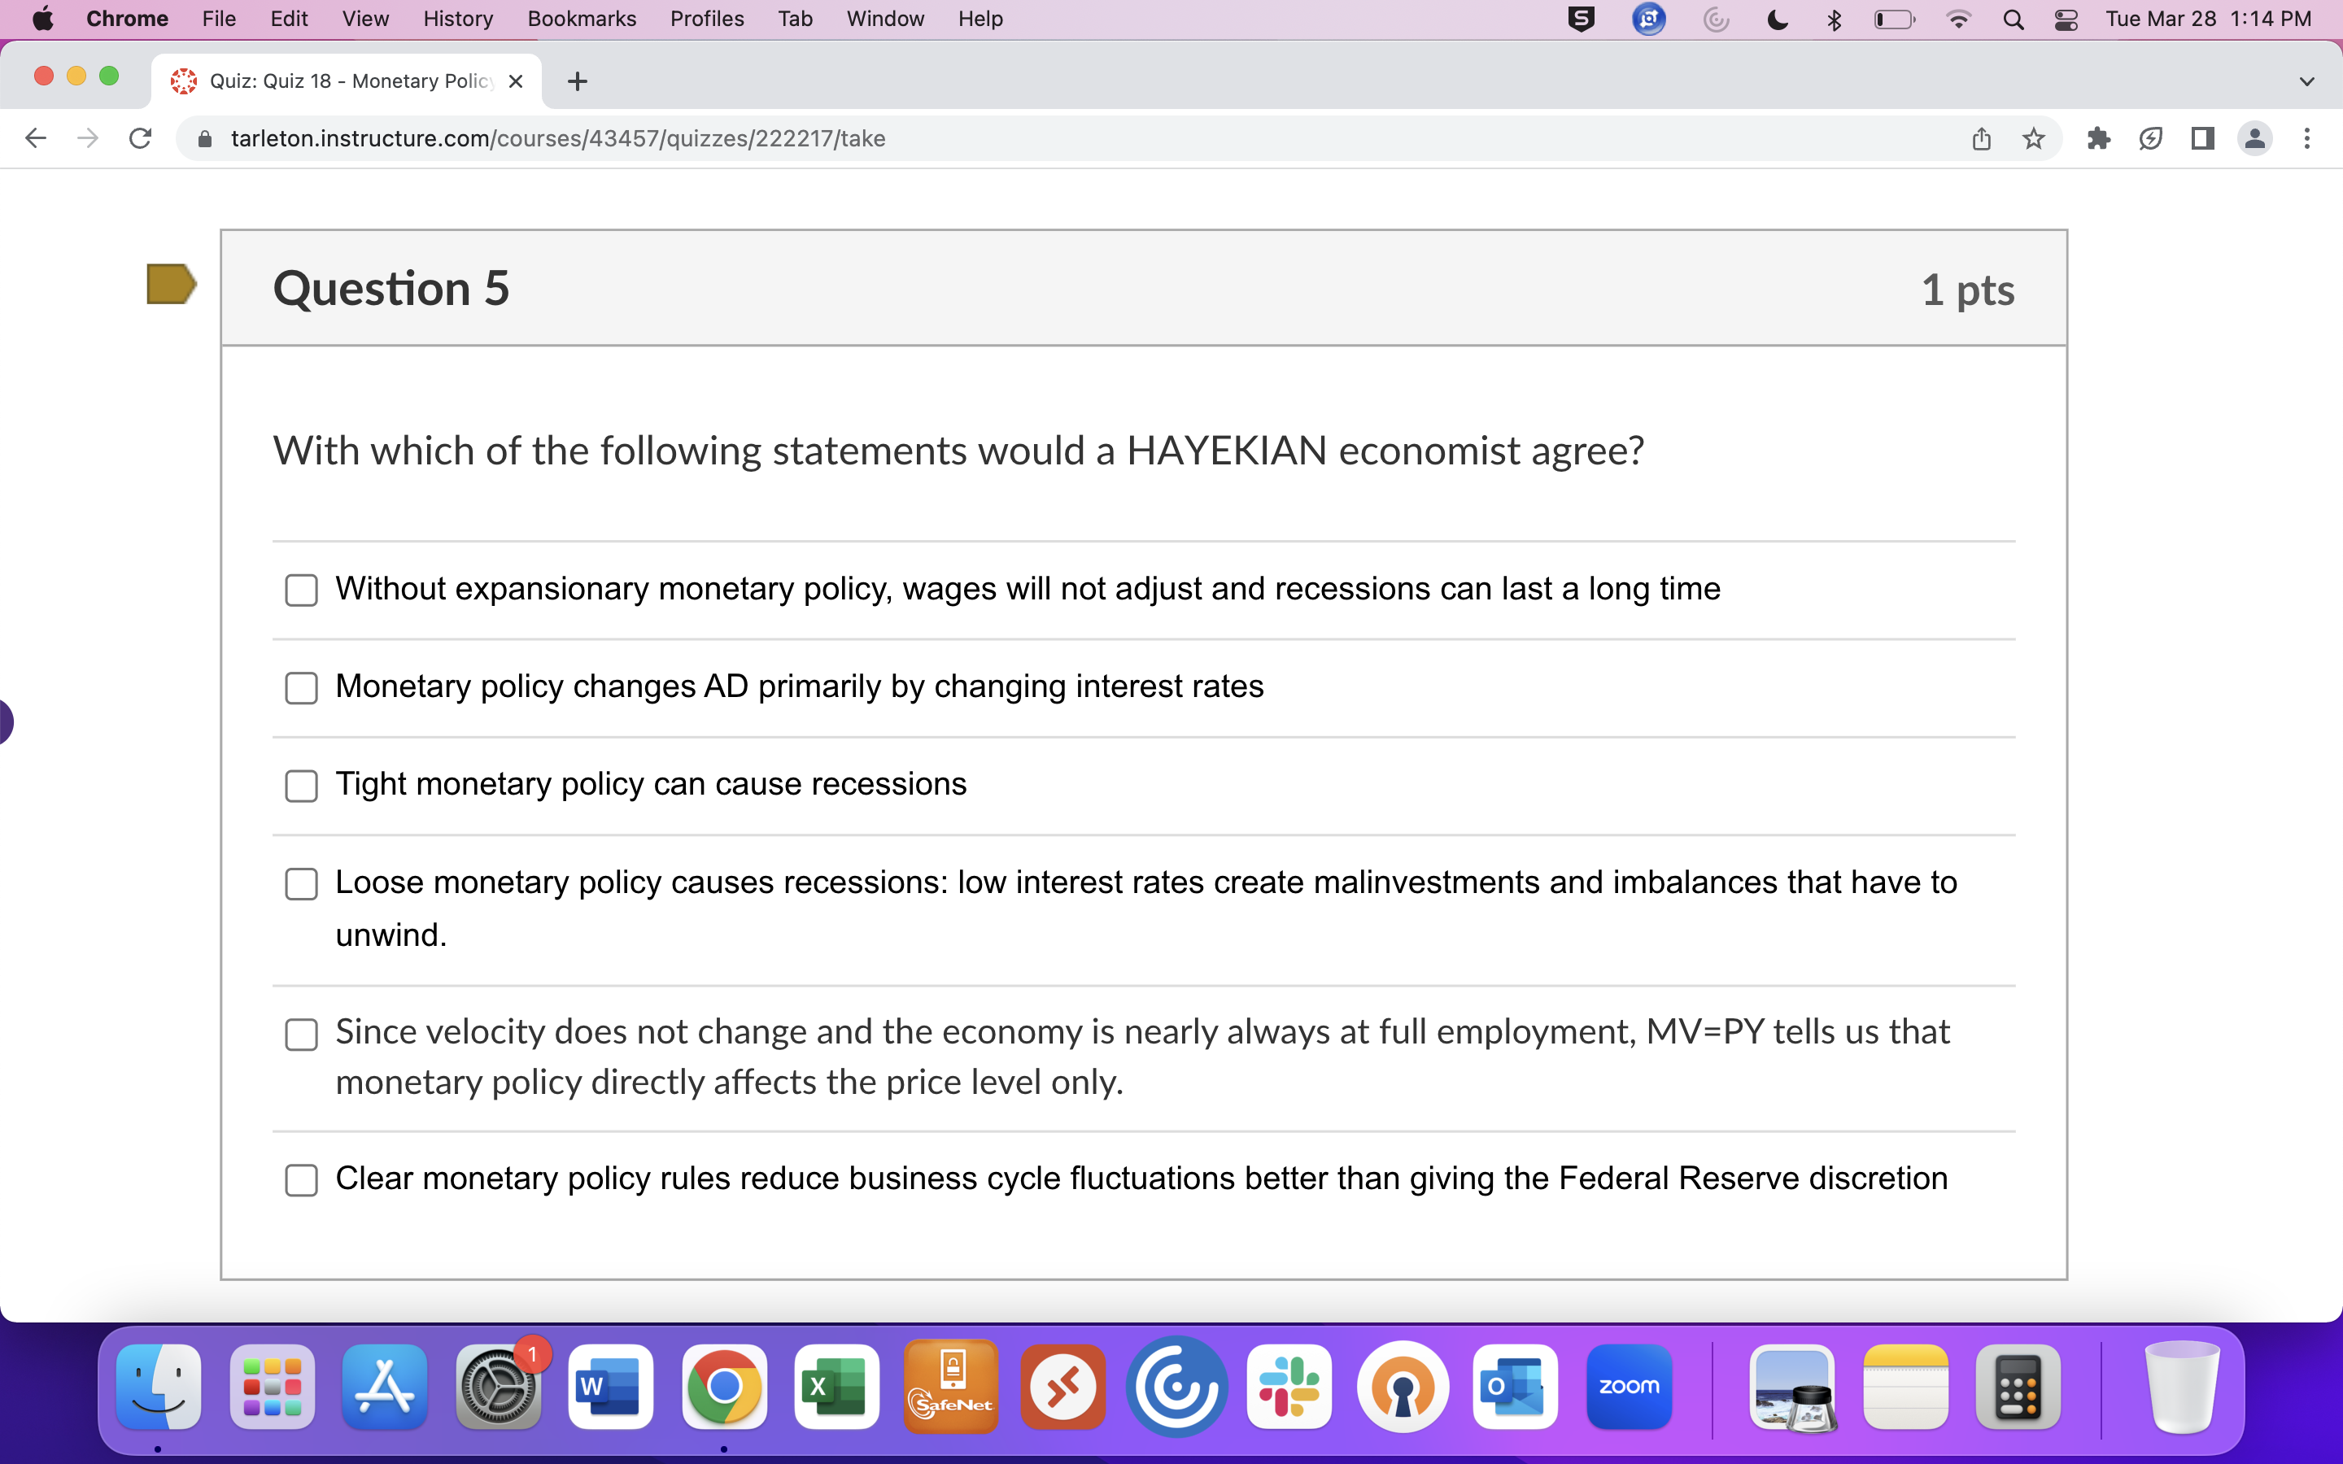Click the Spotlight search icon in menu bar

[2013, 19]
